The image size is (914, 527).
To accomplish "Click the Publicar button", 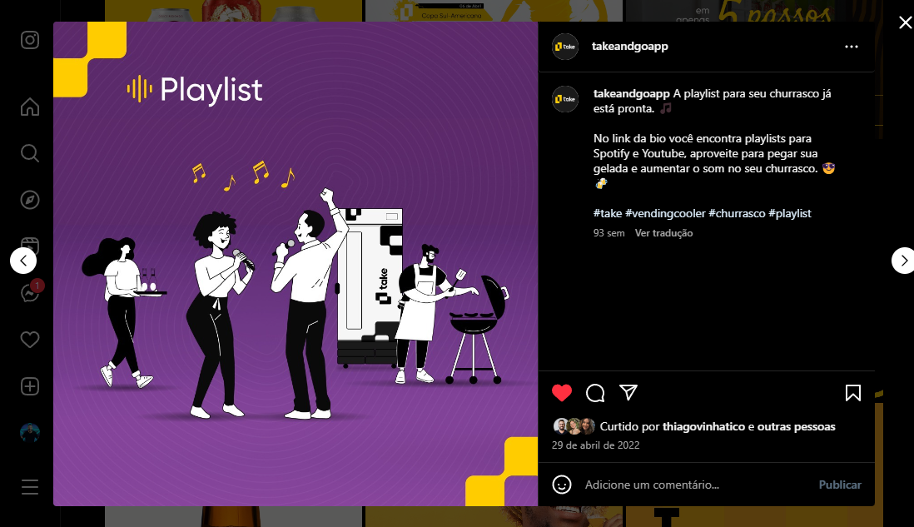I will [x=840, y=485].
